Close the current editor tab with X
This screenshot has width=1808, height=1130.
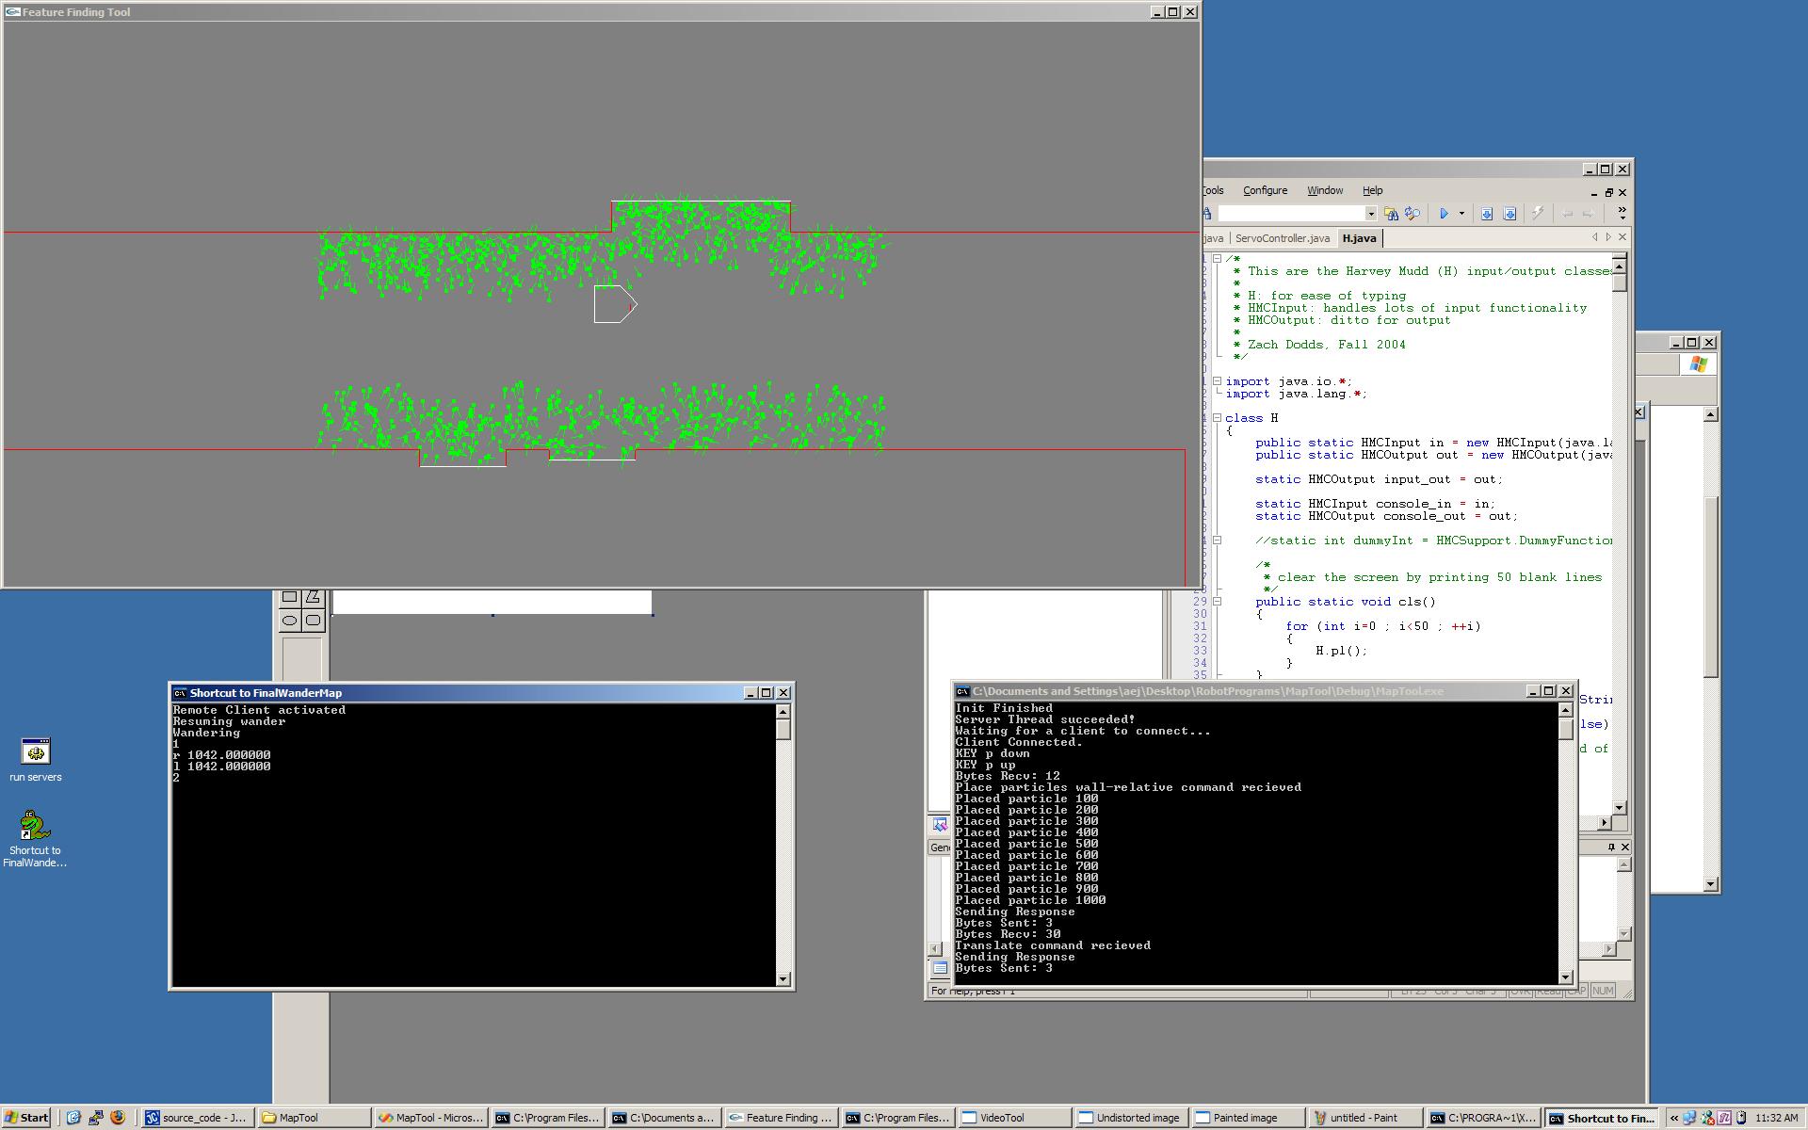1622,237
